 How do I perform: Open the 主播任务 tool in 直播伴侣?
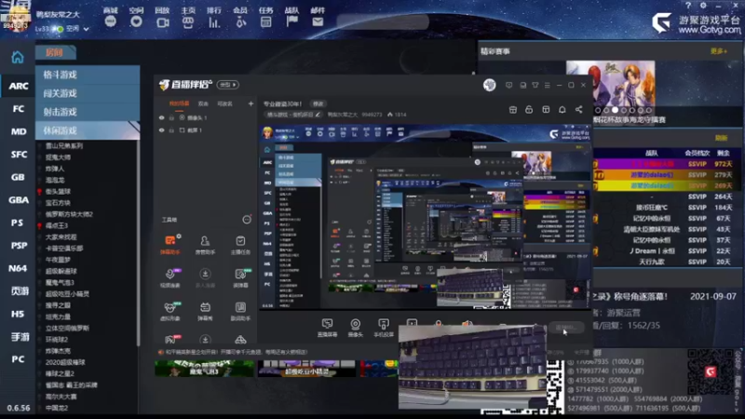coord(240,245)
